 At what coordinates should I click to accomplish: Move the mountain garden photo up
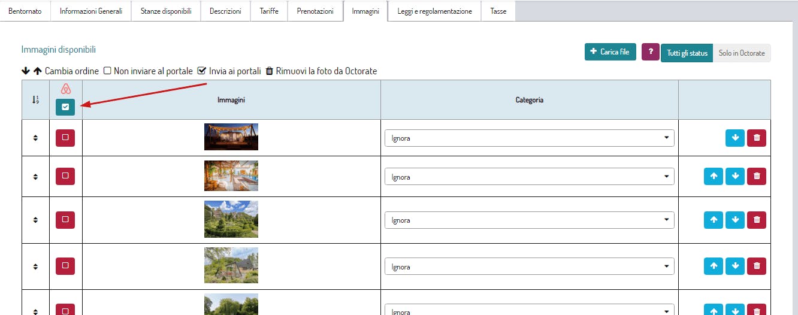(x=714, y=220)
